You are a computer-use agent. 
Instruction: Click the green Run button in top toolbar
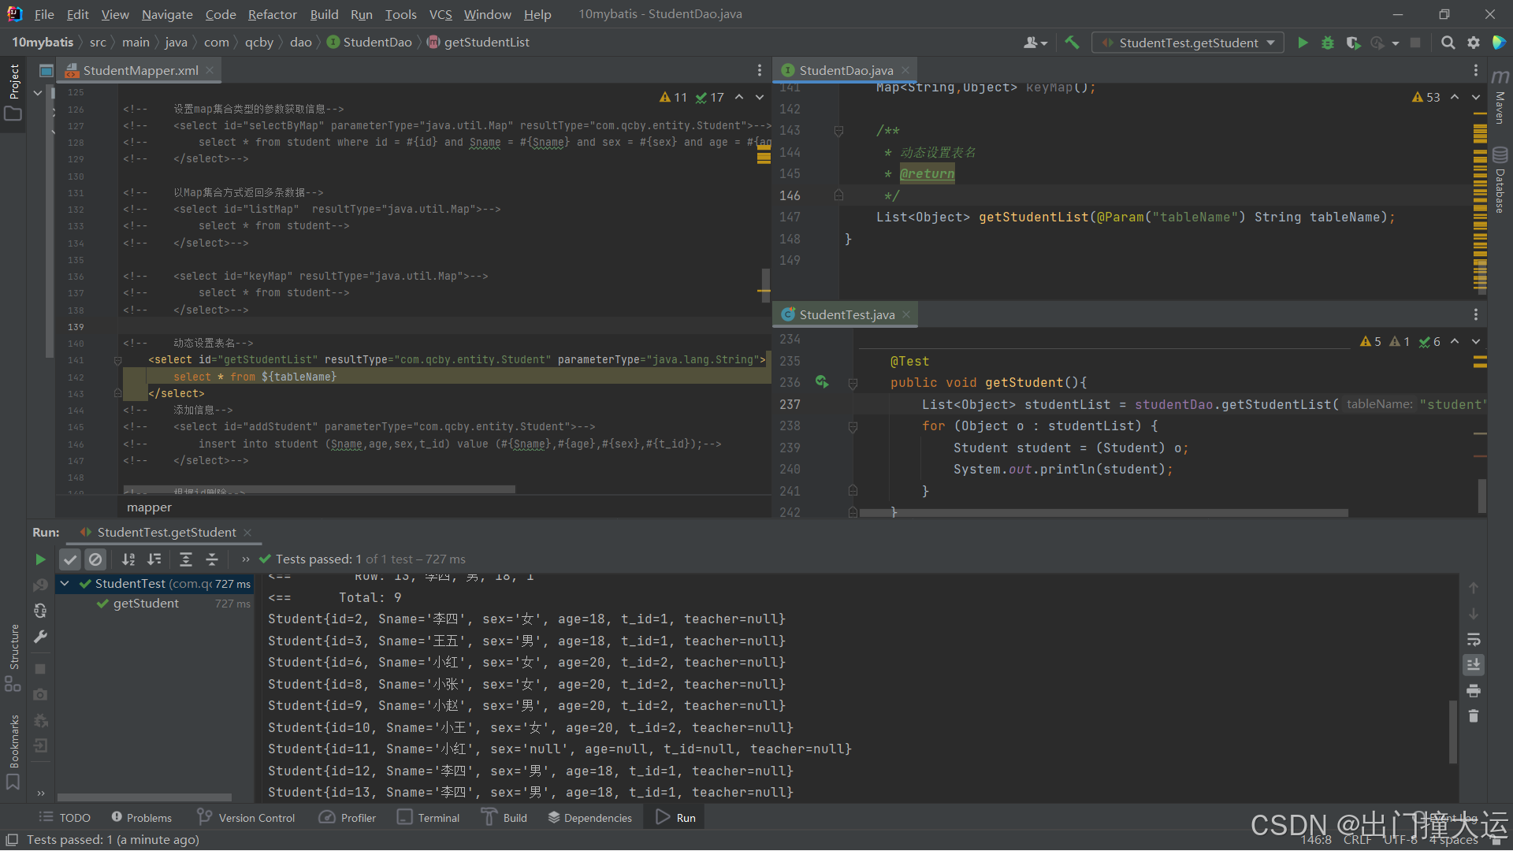click(1303, 43)
